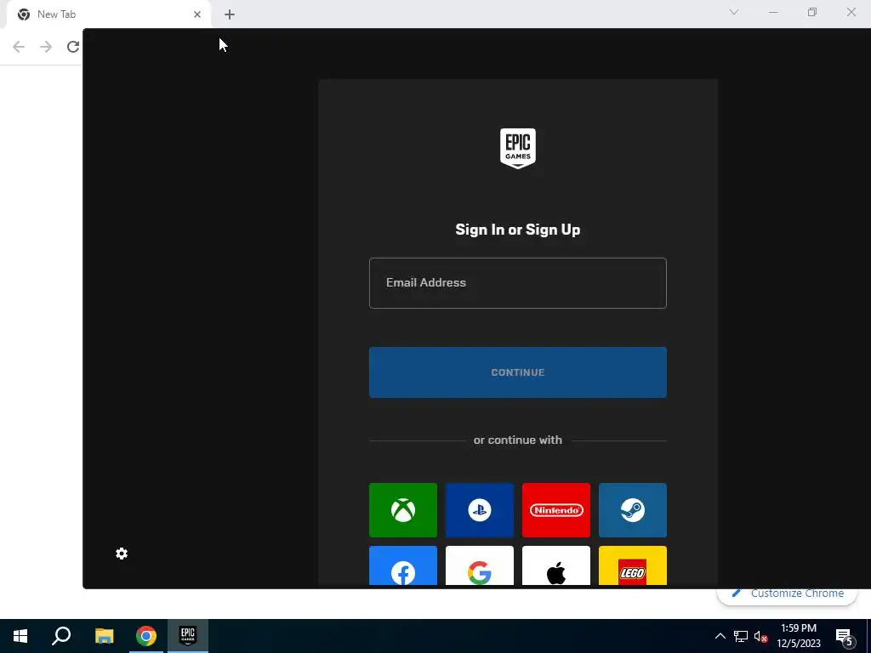This screenshot has width=871, height=653.
Task: Focus the Email Address field
Action: [x=518, y=282]
